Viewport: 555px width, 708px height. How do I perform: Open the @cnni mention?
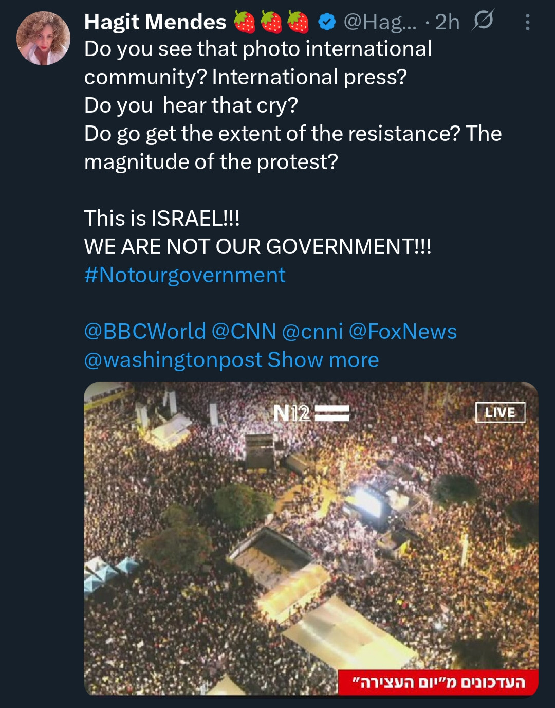pyautogui.click(x=312, y=332)
